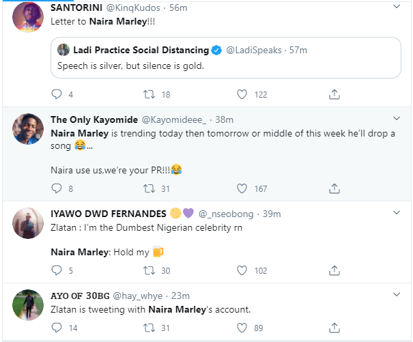This screenshot has height=342, width=413.
Task: Share The Only Kayomide's tweet
Action: click(334, 188)
